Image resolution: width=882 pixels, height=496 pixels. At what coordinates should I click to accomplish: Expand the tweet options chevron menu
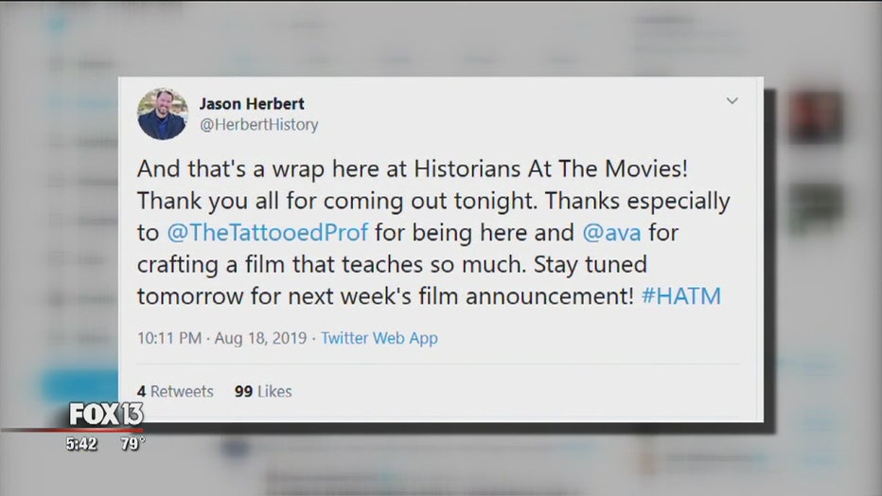(x=732, y=101)
